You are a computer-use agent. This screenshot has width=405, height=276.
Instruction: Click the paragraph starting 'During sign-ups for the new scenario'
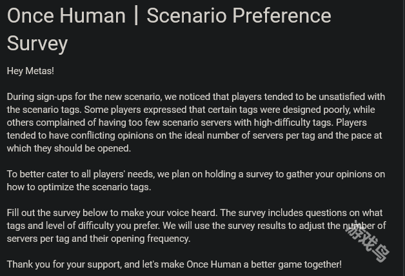[x=196, y=123]
